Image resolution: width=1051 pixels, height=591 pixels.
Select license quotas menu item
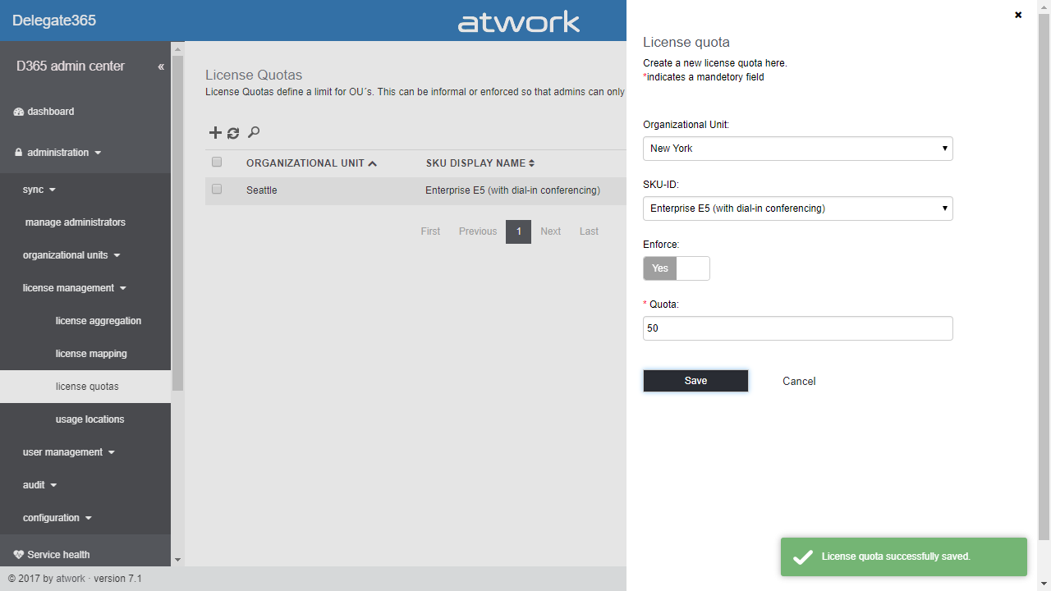click(x=85, y=387)
